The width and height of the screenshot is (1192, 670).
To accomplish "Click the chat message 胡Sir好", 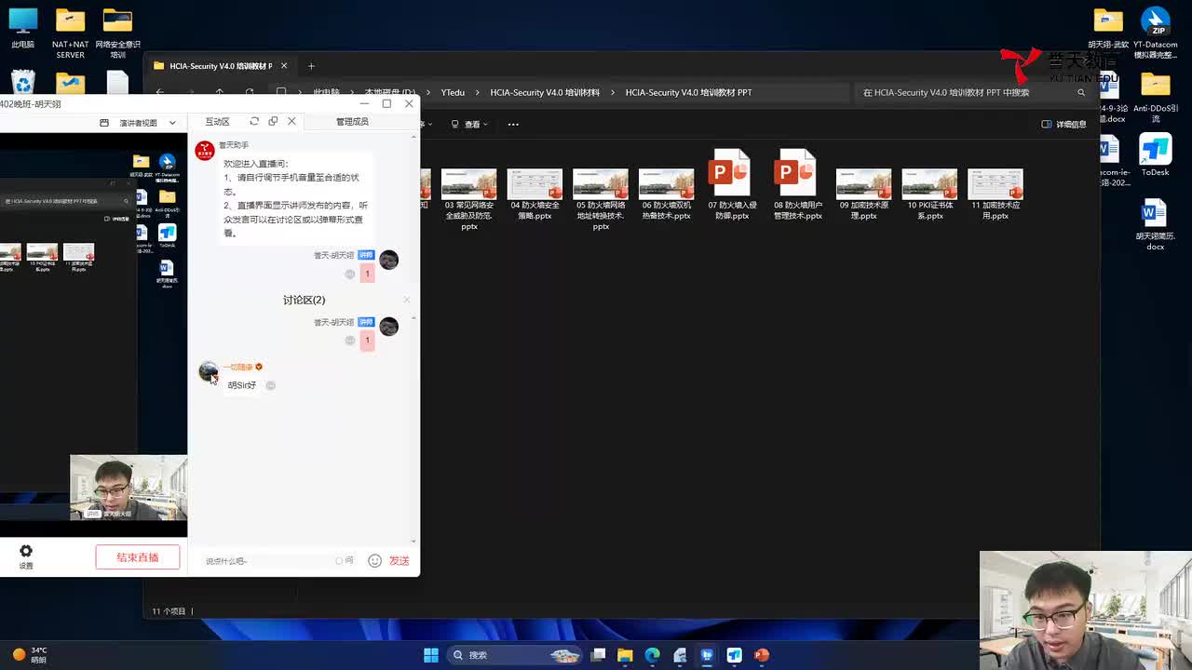I will pos(242,385).
